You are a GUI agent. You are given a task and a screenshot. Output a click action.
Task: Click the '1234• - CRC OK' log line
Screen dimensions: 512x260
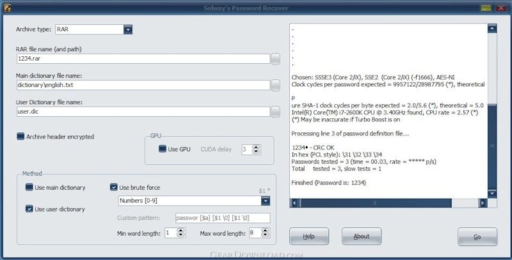pos(313,148)
